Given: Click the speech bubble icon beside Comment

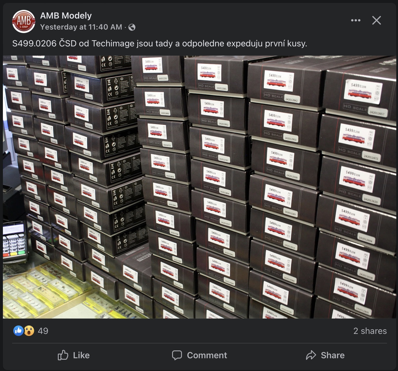Looking at the screenshot, I should click(177, 355).
